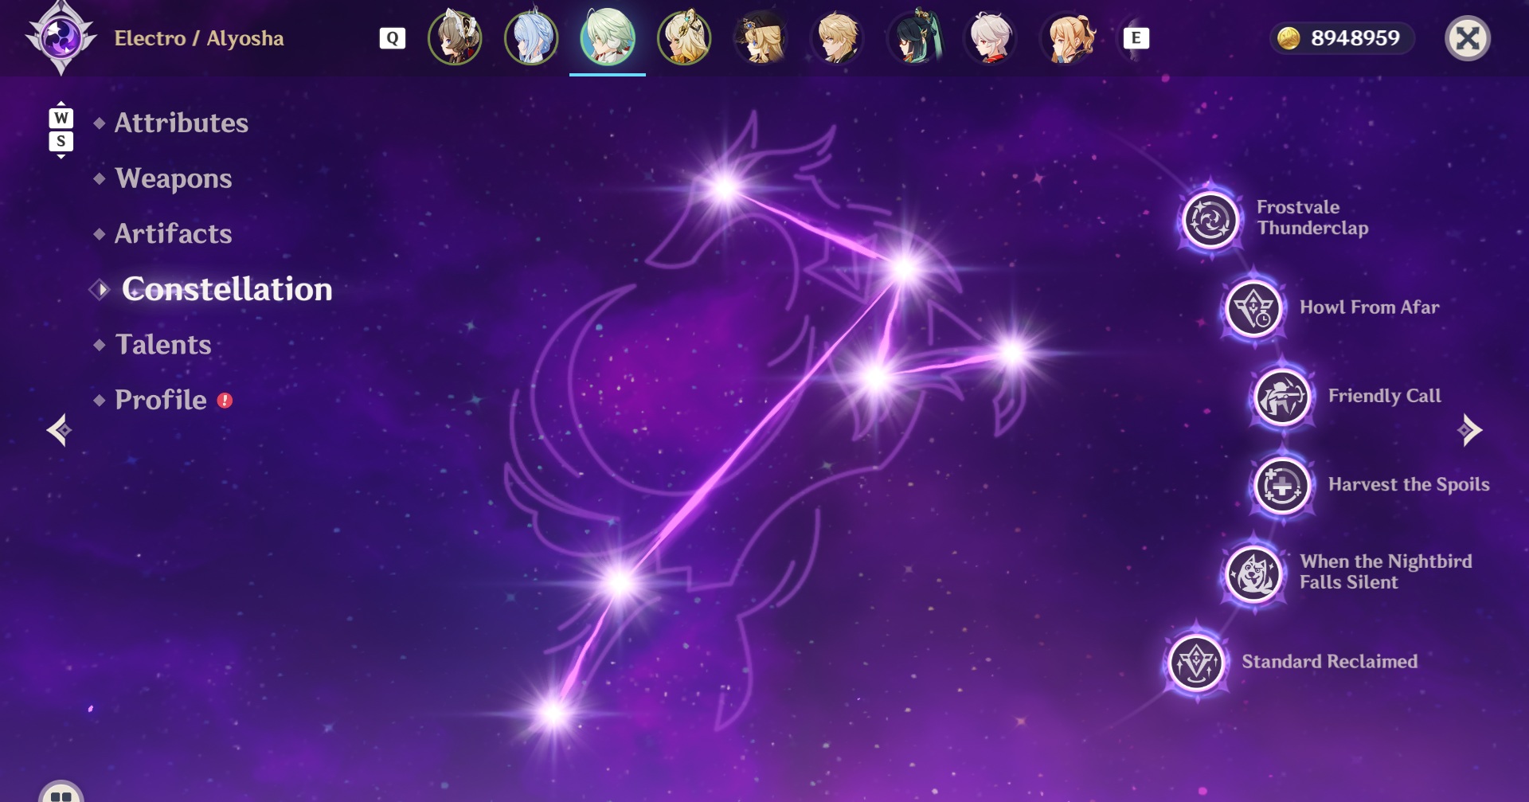
Task: Click the "Frostvale Thunderclap" label
Action: pos(1312,217)
